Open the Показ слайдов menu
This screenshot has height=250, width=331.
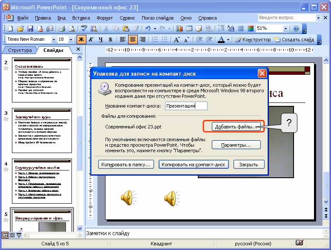[x=157, y=18]
